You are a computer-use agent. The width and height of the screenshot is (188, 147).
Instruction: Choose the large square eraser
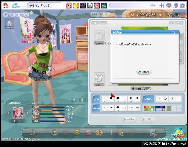click(x=178, y=99)
